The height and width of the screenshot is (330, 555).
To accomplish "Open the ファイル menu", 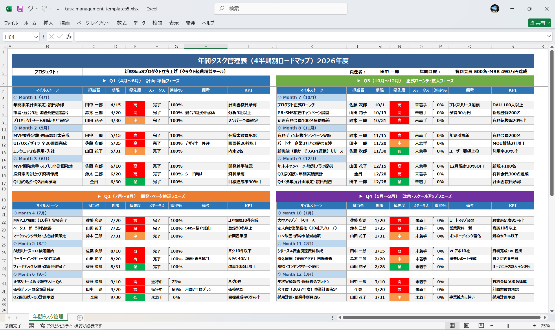I will tap(11, 23).
